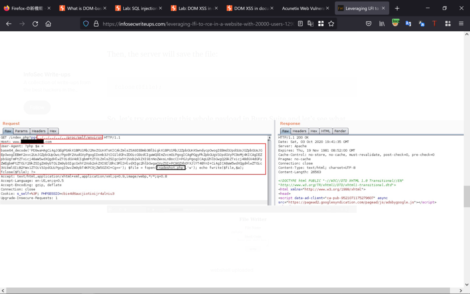Click the '/proc/self/environ' path in request
Image resolution: width=470 pixels, height=294 pixels.
click(x=70, y=138)
